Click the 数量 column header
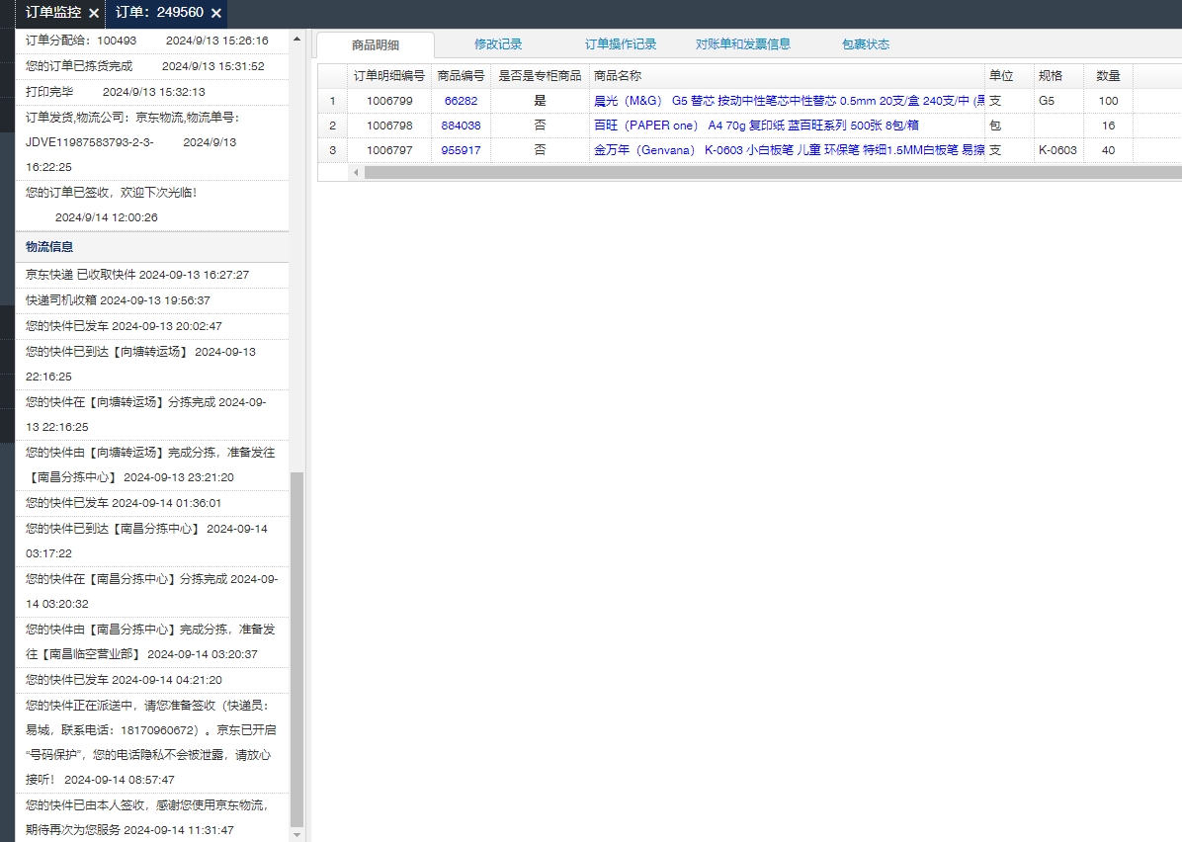1182x842 pixels. click(x=1108, y=76)
